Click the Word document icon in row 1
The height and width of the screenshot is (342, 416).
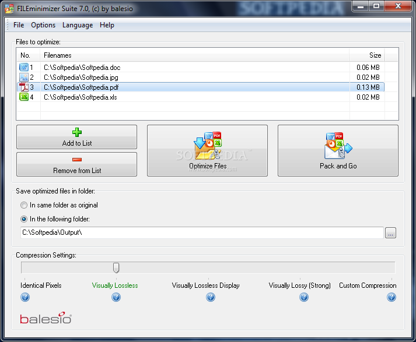[23, 67]
